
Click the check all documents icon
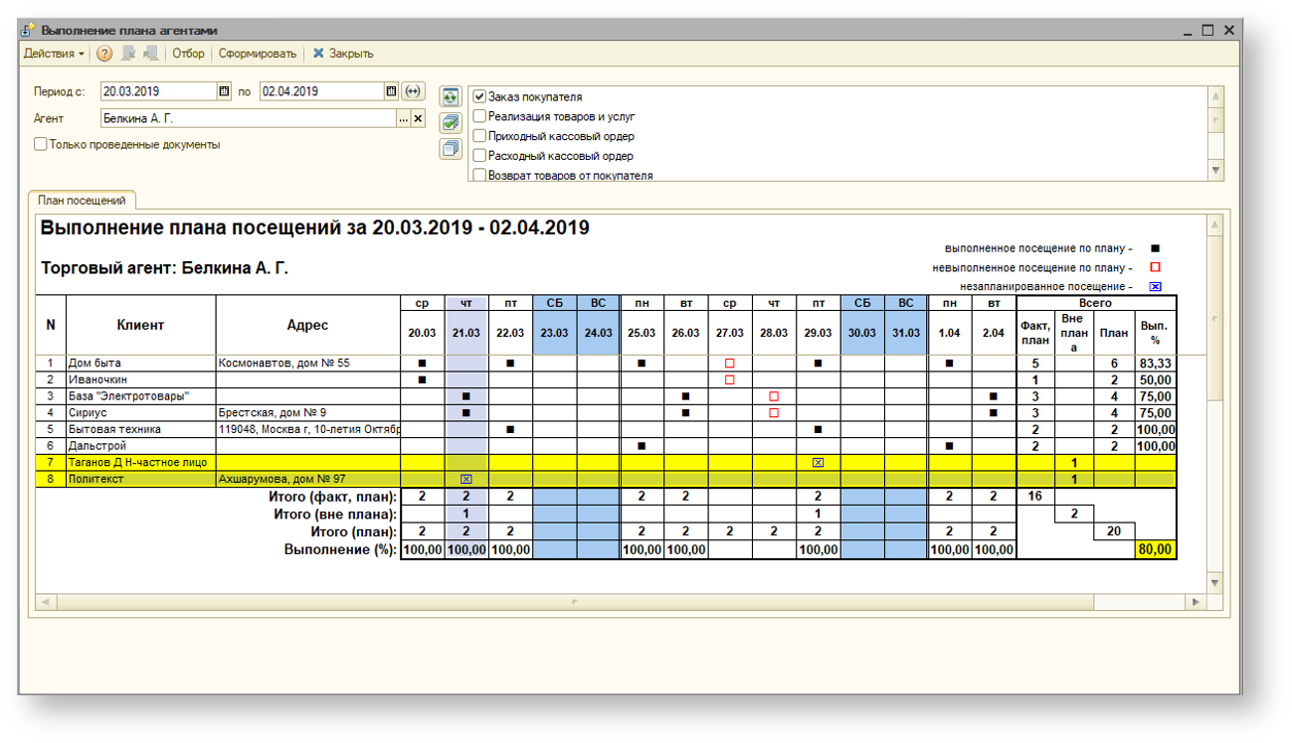pos(451,123)
